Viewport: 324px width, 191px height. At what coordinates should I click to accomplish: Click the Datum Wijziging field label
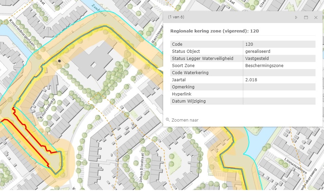click(x=189, y=101)
